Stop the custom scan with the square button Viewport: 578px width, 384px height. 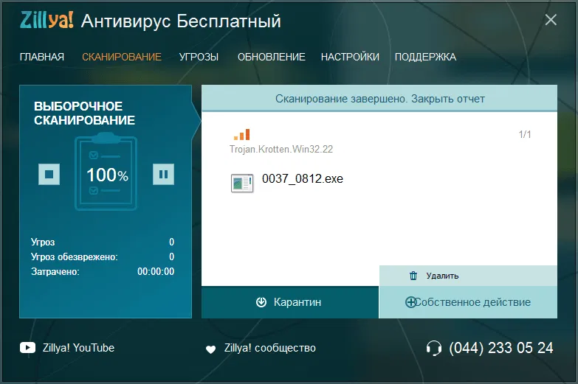[49, 174]
